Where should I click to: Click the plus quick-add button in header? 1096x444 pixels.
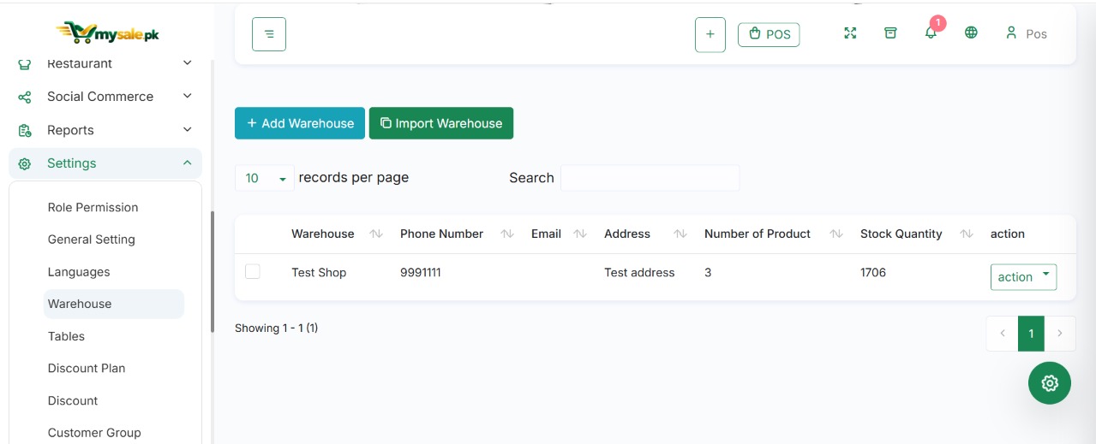click(710, 34)
